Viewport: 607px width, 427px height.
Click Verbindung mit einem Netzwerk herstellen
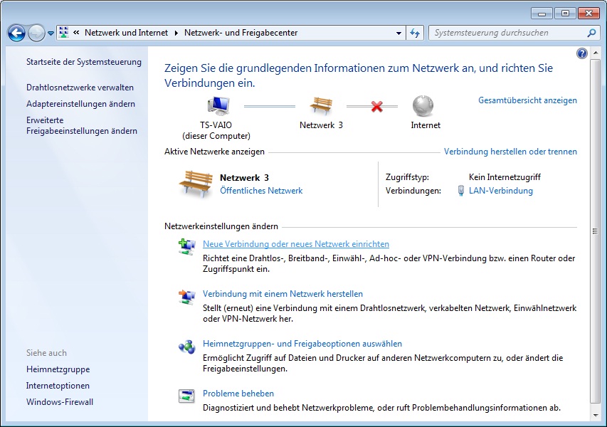[283, 294]
